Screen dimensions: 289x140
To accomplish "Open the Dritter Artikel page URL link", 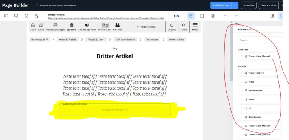I will point(106,18).
